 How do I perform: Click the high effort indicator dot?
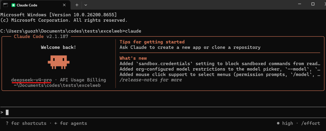coord(278,123)
